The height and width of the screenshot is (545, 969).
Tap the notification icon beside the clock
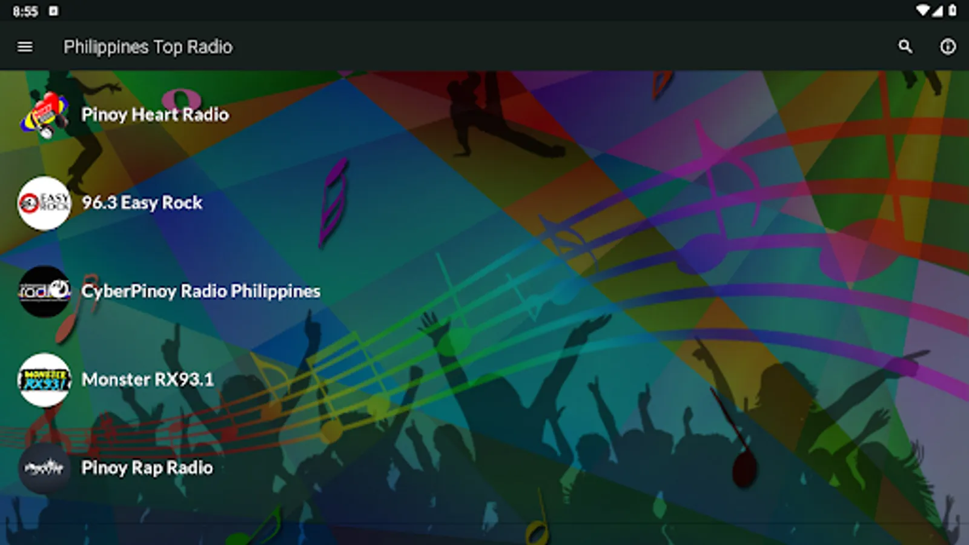coord(53,11)
